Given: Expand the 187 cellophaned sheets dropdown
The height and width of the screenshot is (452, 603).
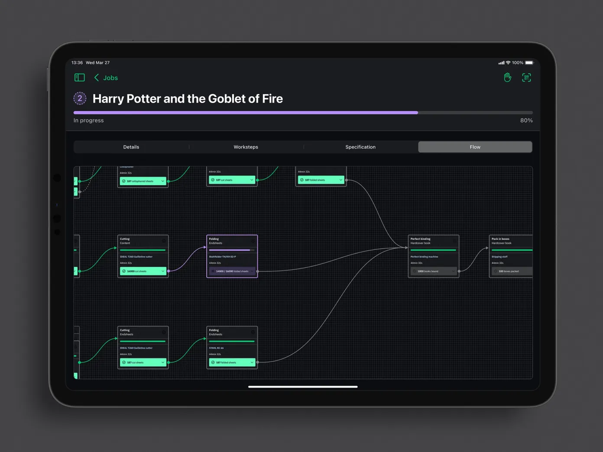Looking at the screenshot, I should coord(162,181).
